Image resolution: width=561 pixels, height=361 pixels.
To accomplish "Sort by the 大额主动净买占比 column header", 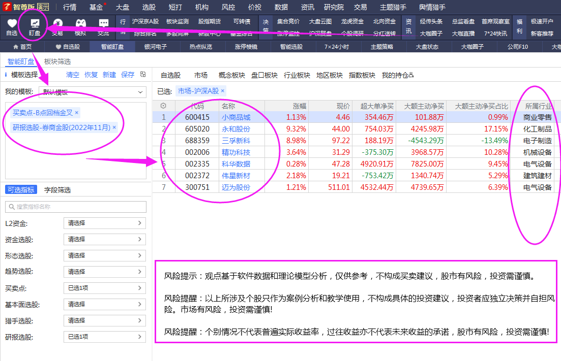I will point(481,106).
